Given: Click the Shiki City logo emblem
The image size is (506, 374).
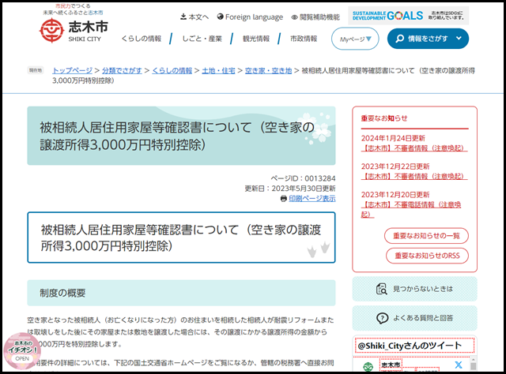Looking at the screenshot, I should (51, 31).
